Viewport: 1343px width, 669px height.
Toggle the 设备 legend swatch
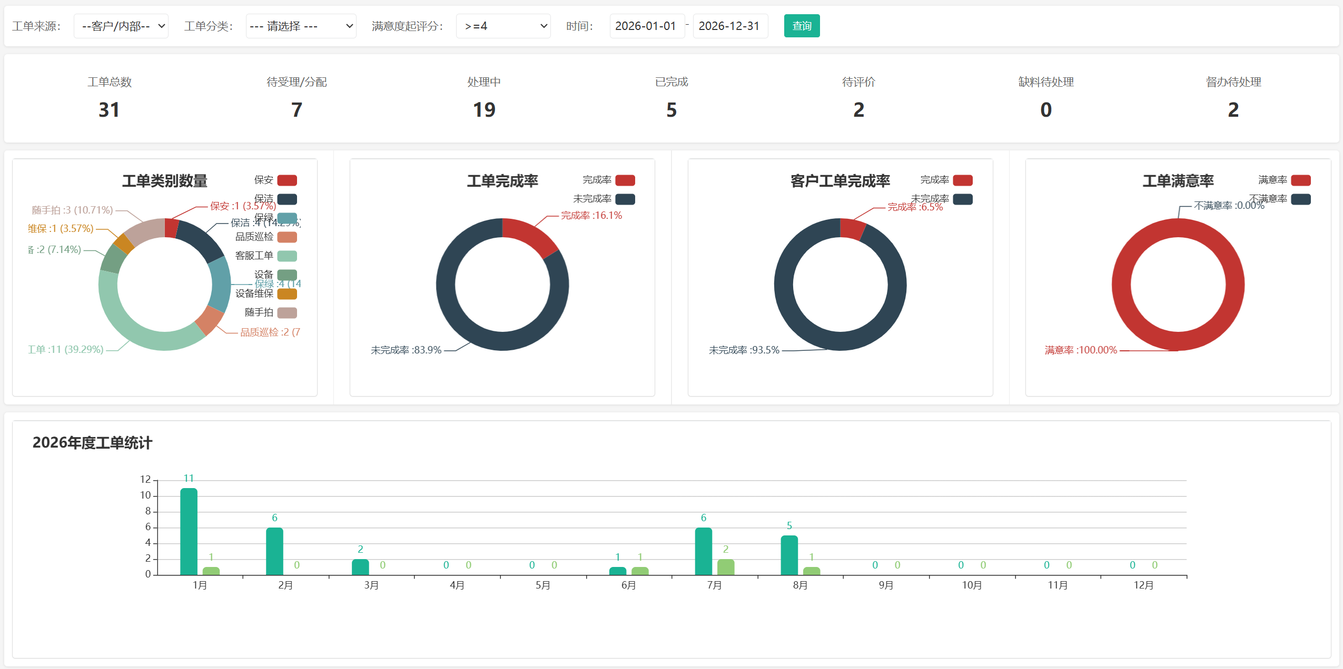[287, 275]
